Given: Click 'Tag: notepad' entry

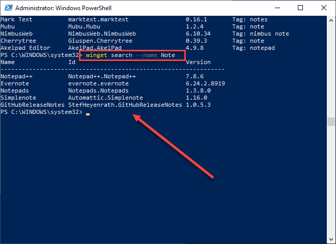Looking at the screenshot, I should coord(254,48).
